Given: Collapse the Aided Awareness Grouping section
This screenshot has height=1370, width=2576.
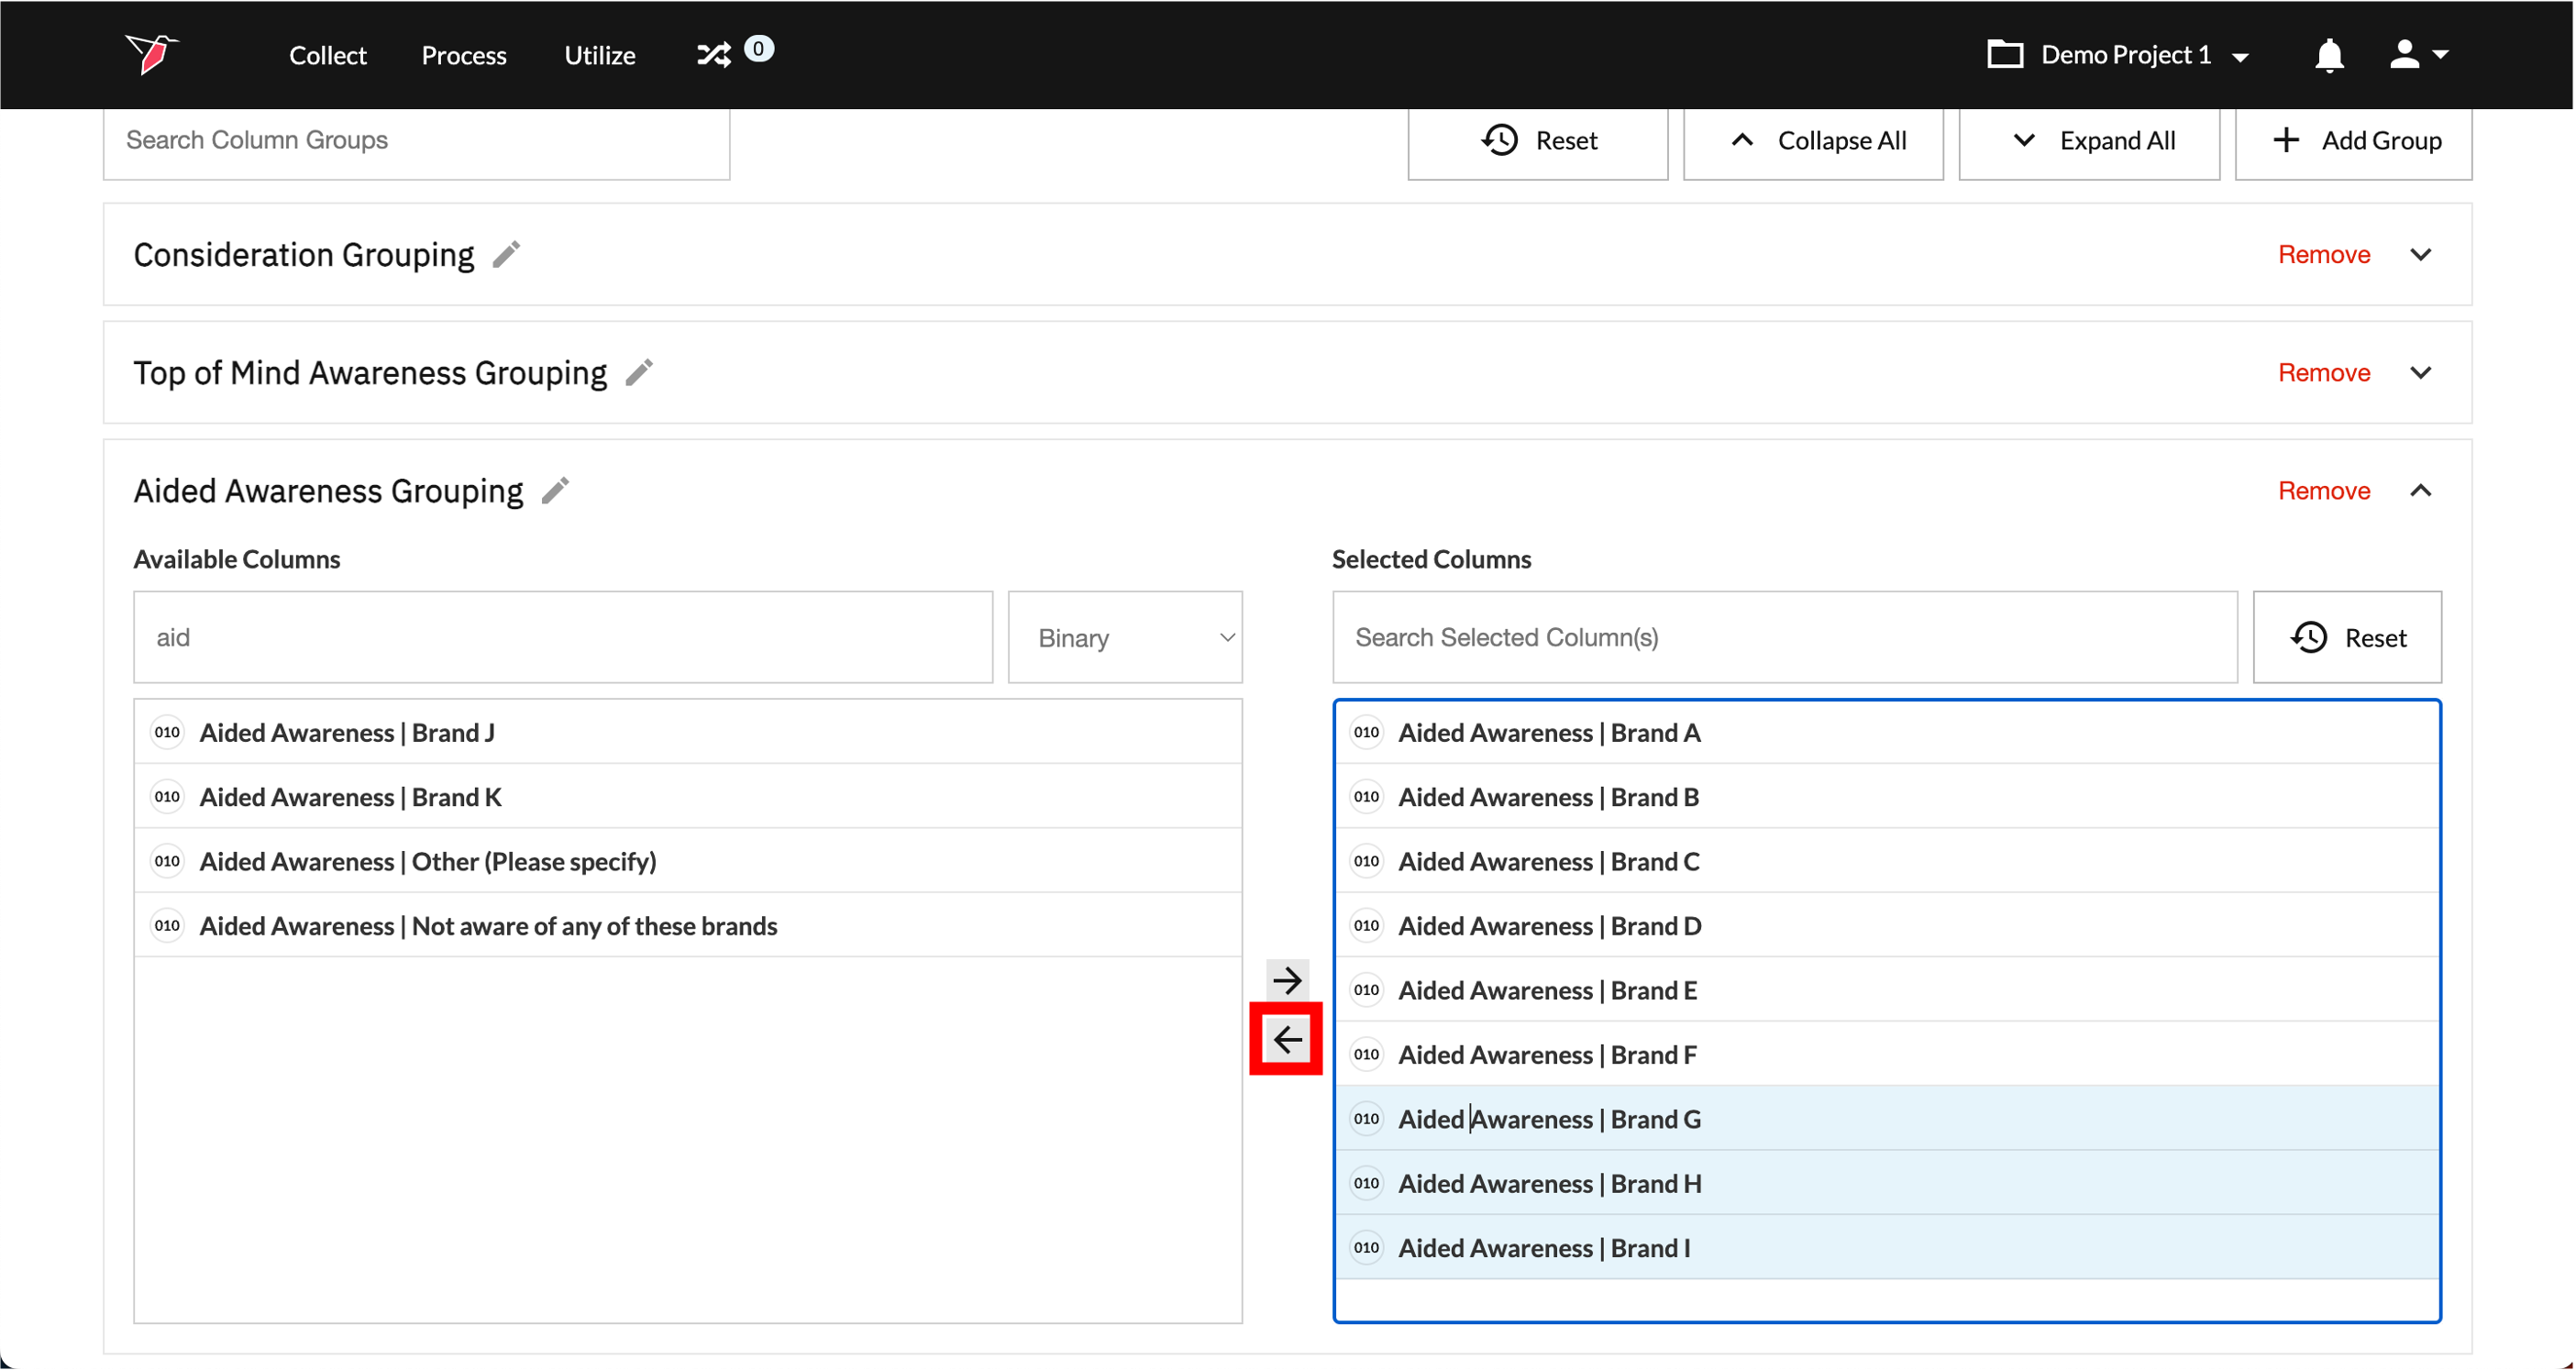Looking at the screenshot, I should point(2420,491).
